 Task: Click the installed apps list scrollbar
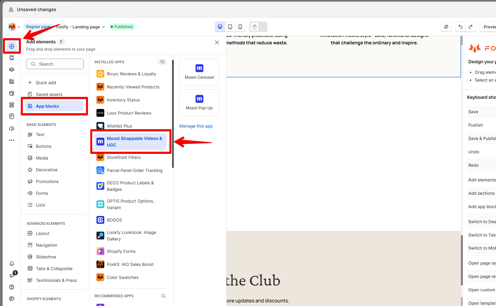(x=173, y=114)
